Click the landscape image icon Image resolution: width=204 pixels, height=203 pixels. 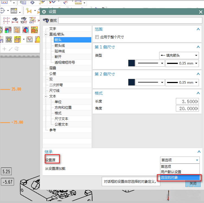(14, 11)
